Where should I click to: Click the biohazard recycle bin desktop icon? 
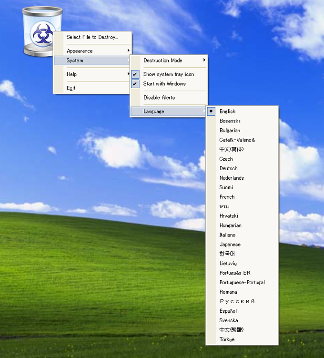[x=42, y=31]
